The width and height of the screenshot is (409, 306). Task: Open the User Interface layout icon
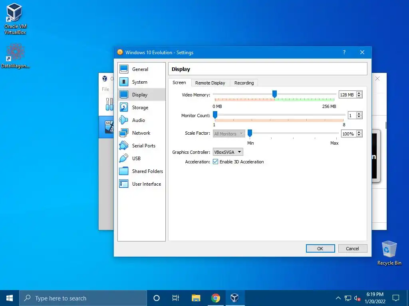tap(124, 184)
